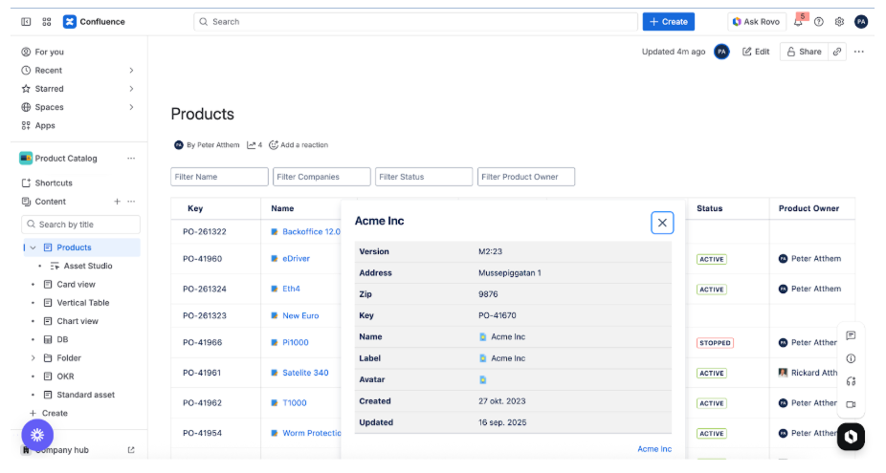Open the notifications bell icon

point(798,21)
